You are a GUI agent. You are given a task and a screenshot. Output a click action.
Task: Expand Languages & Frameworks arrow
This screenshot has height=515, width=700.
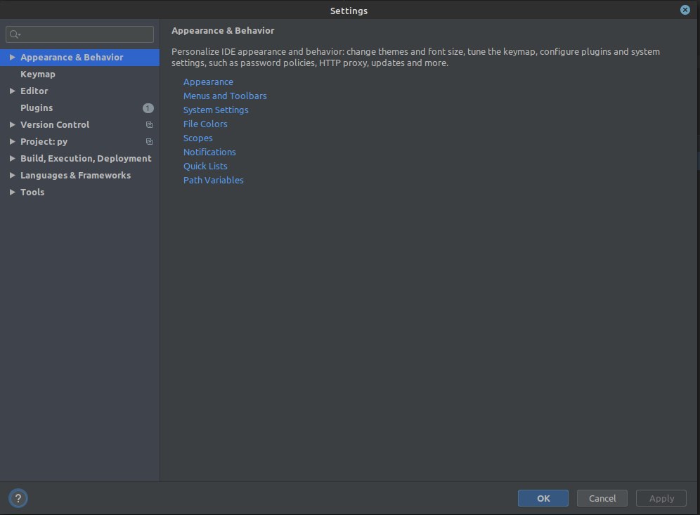point(13,176)
